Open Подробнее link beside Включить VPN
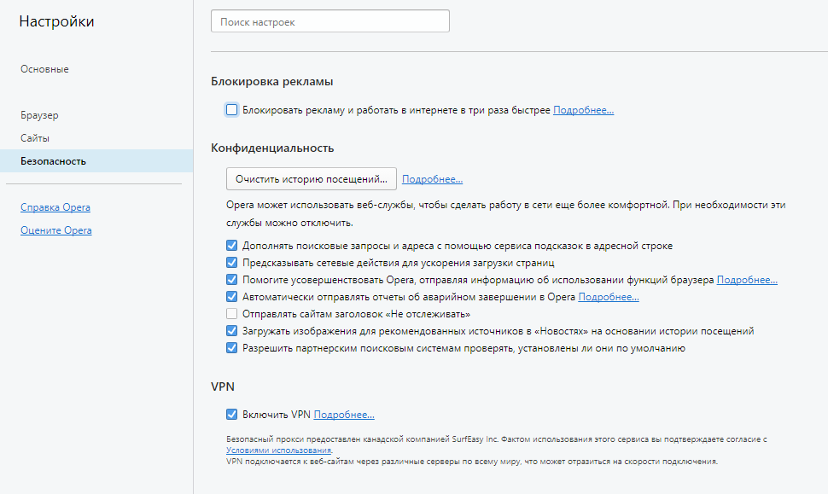 [x=344, y=415]
